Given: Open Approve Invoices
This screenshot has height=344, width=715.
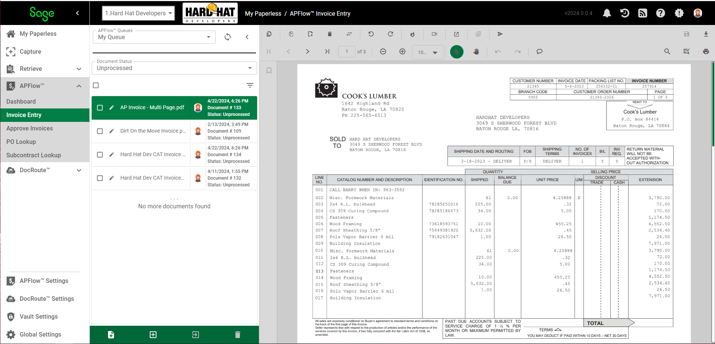Looking at the screenshot, I should [x=45, y=128].
